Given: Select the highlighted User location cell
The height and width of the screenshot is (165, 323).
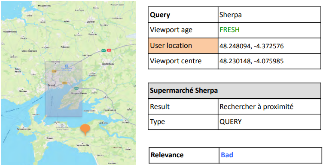Looking at the screenshot, I should click(183, 45).
